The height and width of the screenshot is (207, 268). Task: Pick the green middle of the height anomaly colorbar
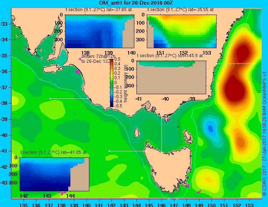point(111,83)
